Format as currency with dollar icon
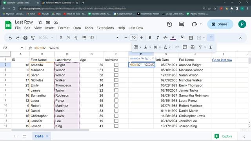 coord(61,38)
